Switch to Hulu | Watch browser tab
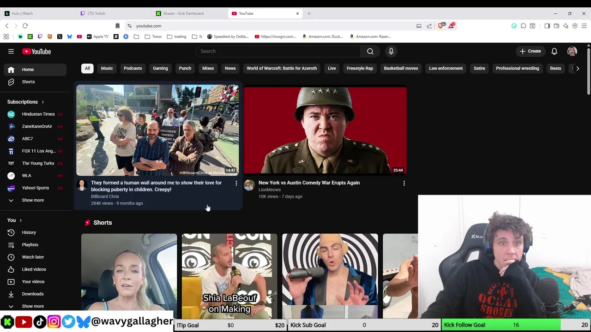The height and width of the screenshot is (332, 591). [x=37, y=13]
